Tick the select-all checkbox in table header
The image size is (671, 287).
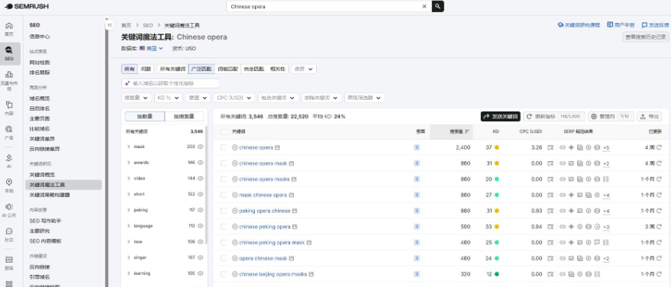coord(223,132)
